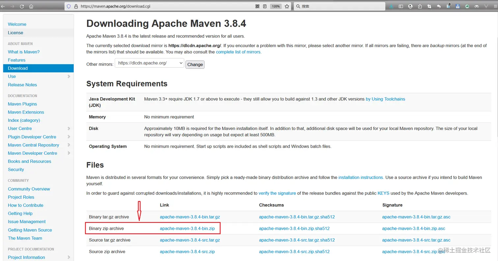Open the extensions puzzle piece icon
498x261 pixels.
tap(420, 6)
